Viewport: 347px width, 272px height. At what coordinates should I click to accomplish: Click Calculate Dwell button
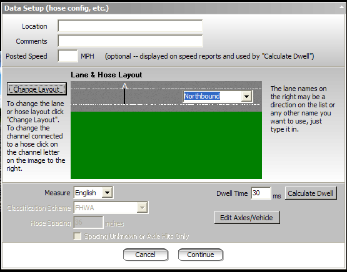pyautogui.click(x=311, y=193)
